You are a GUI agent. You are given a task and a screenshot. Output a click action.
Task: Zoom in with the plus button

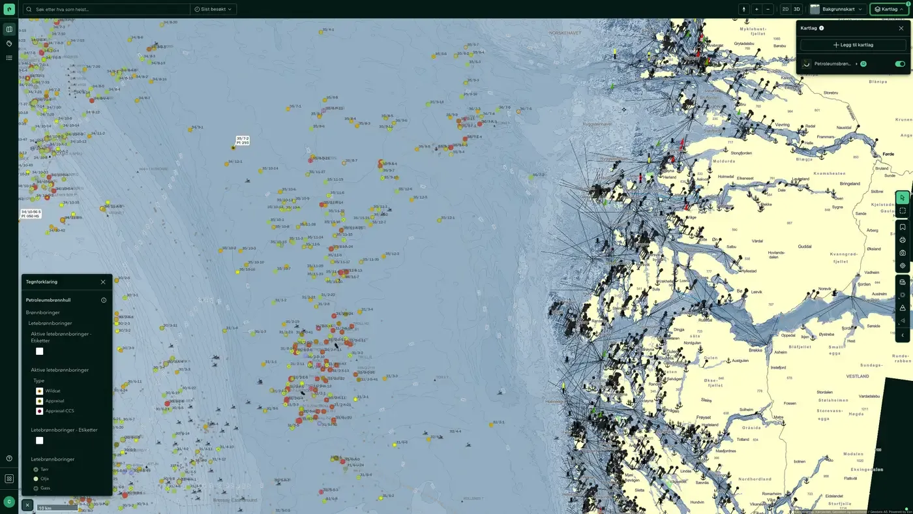pyautogui.click(x=756, y=9)
